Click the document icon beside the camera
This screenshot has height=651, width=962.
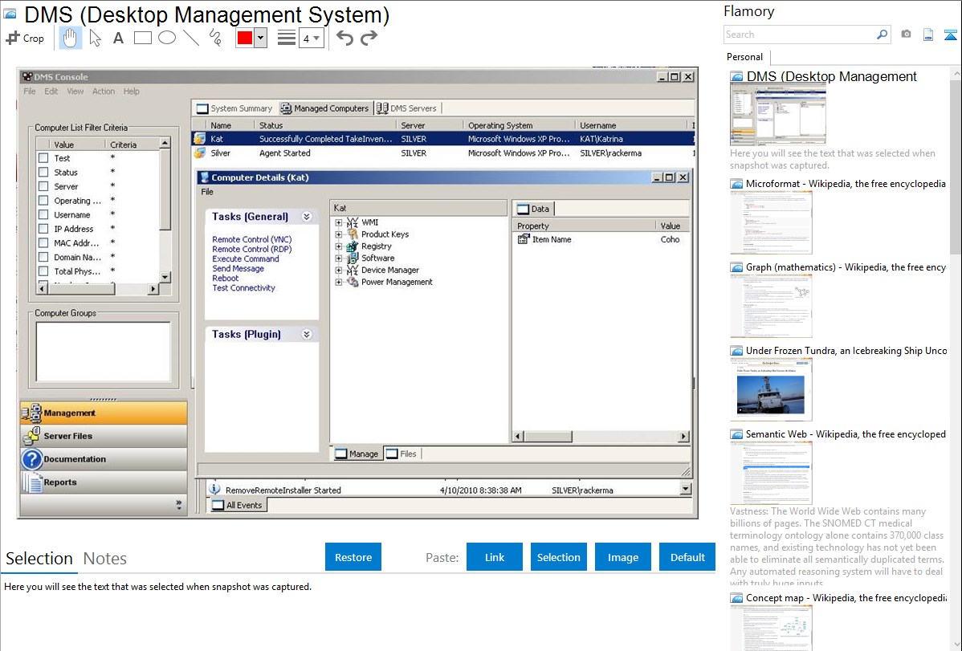(928, 35)
